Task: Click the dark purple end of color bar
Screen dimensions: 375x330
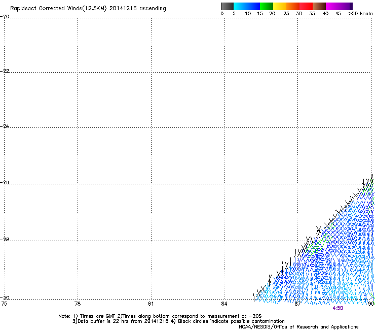Action: click(351, 6)
